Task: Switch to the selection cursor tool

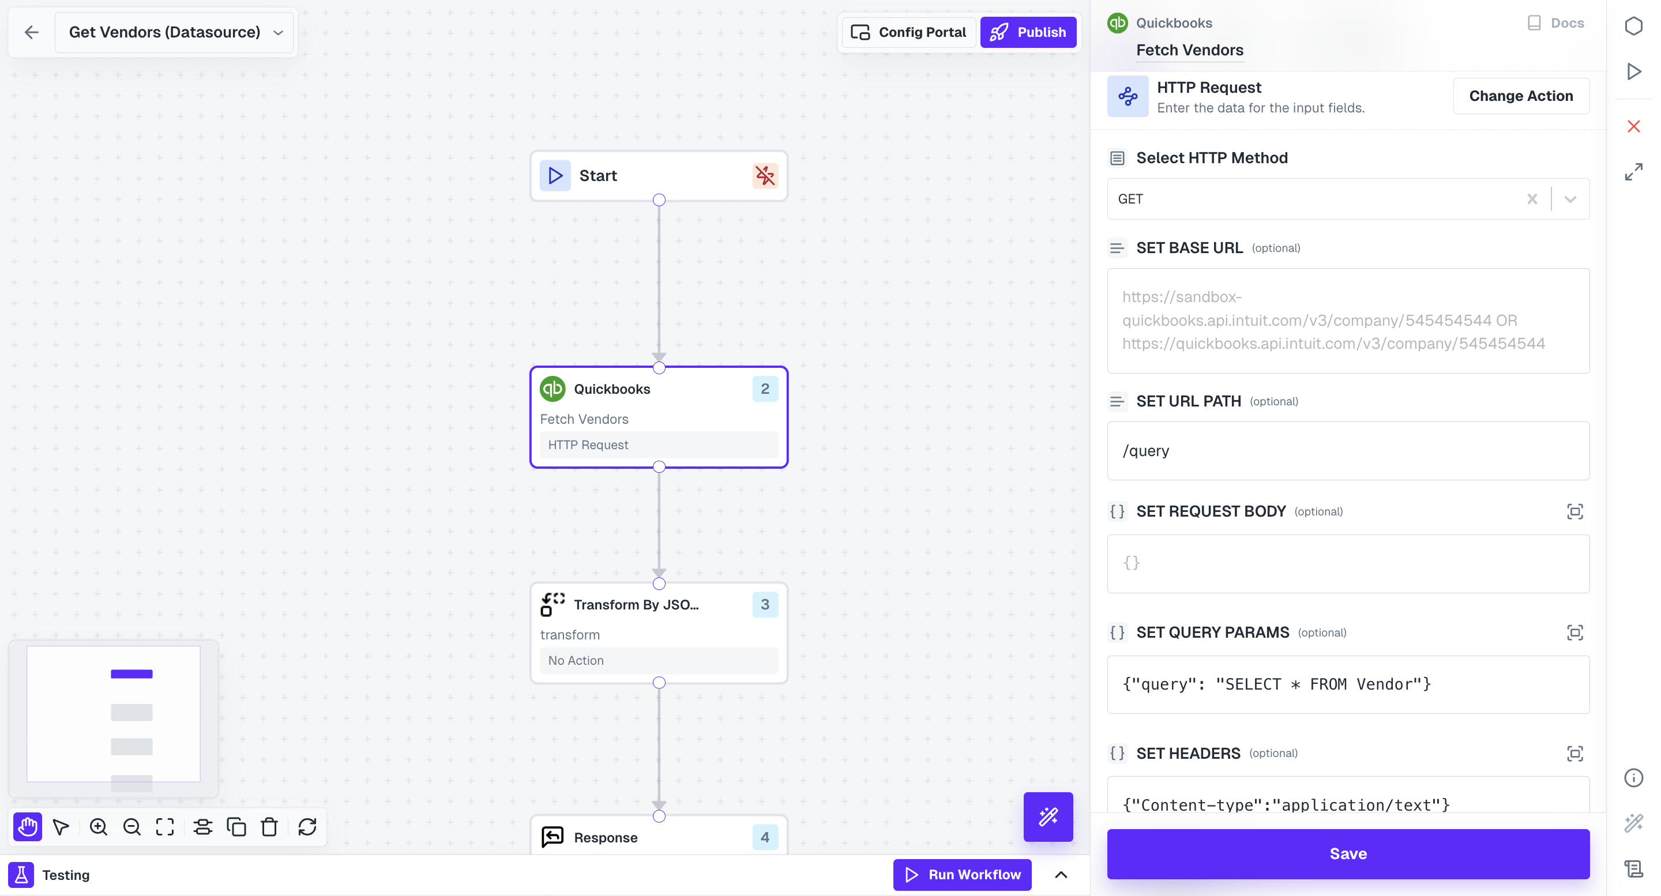Action: [x=61, y=827]
